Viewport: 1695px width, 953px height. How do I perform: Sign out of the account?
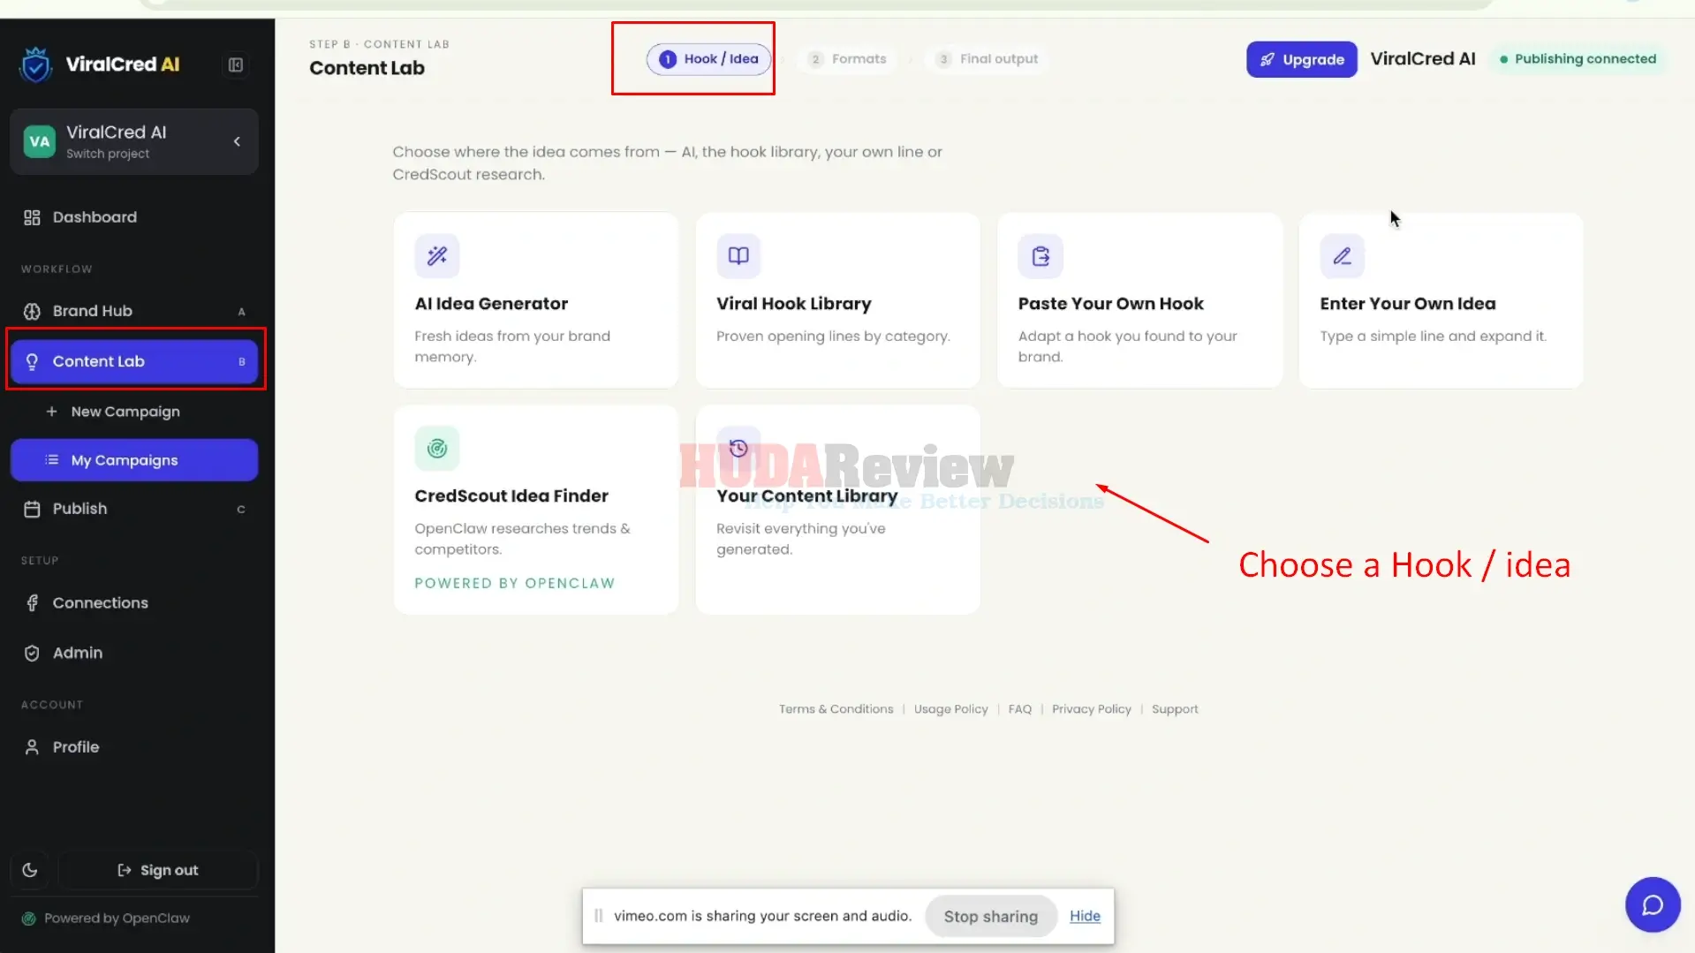pyautogui.click(x=158, y=870)
